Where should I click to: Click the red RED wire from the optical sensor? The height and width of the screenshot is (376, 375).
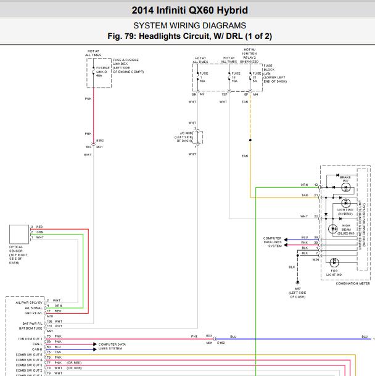click(x=88, y=271)
